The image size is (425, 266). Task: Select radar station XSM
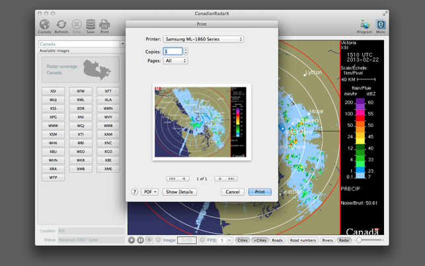coord(53,134)
